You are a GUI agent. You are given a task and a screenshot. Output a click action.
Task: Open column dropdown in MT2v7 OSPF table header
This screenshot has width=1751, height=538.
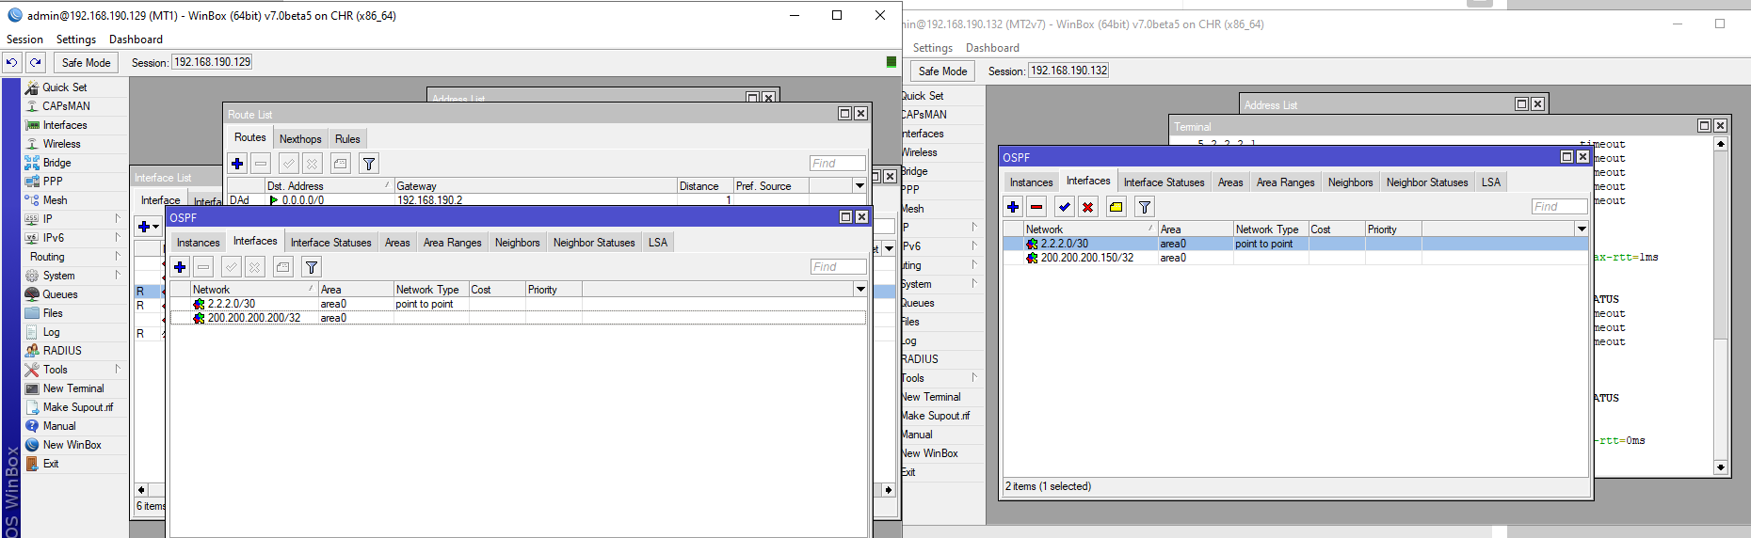(x=1582, y=229)
